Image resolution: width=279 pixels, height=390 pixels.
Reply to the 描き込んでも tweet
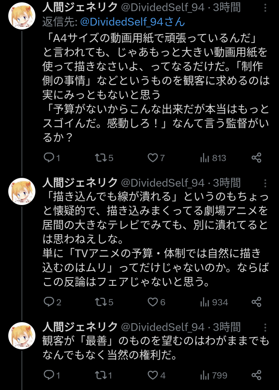click(49, 302)
